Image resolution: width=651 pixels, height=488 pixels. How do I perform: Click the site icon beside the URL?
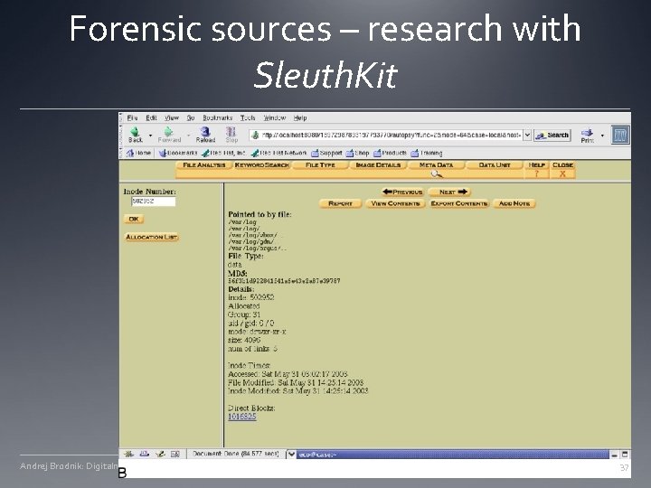[256, 136]
